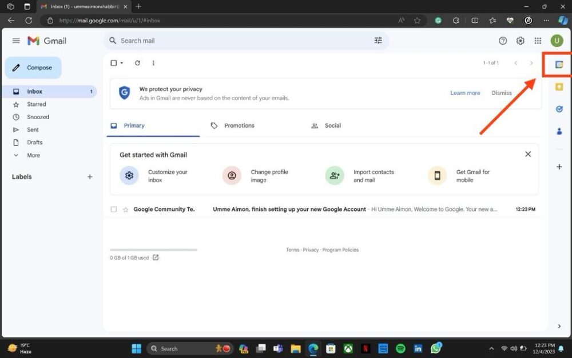The image size is (572, 358).
Task: Select the Google Community Team email checkbox
Action: (113, 209)
